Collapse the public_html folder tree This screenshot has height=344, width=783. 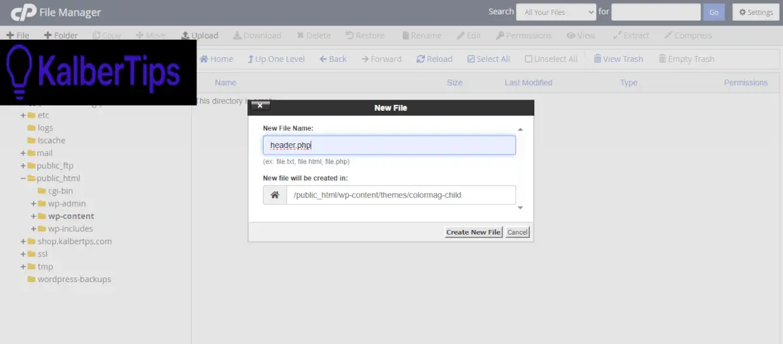23,179
